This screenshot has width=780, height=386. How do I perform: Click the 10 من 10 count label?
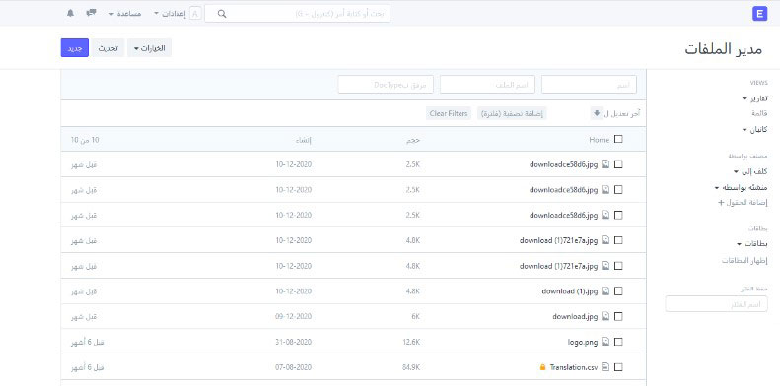pos(85,140)
